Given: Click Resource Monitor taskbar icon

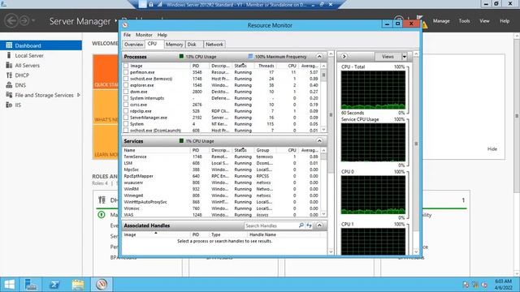Looking at the screenshot, I should tap(102, 285).
